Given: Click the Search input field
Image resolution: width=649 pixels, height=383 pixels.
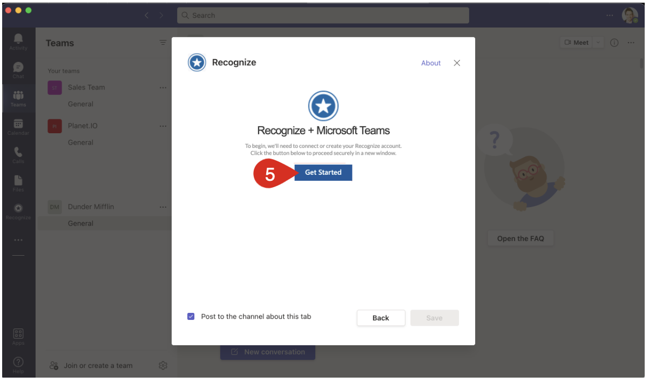Looking at the screenshot, I should coord(323,16).
